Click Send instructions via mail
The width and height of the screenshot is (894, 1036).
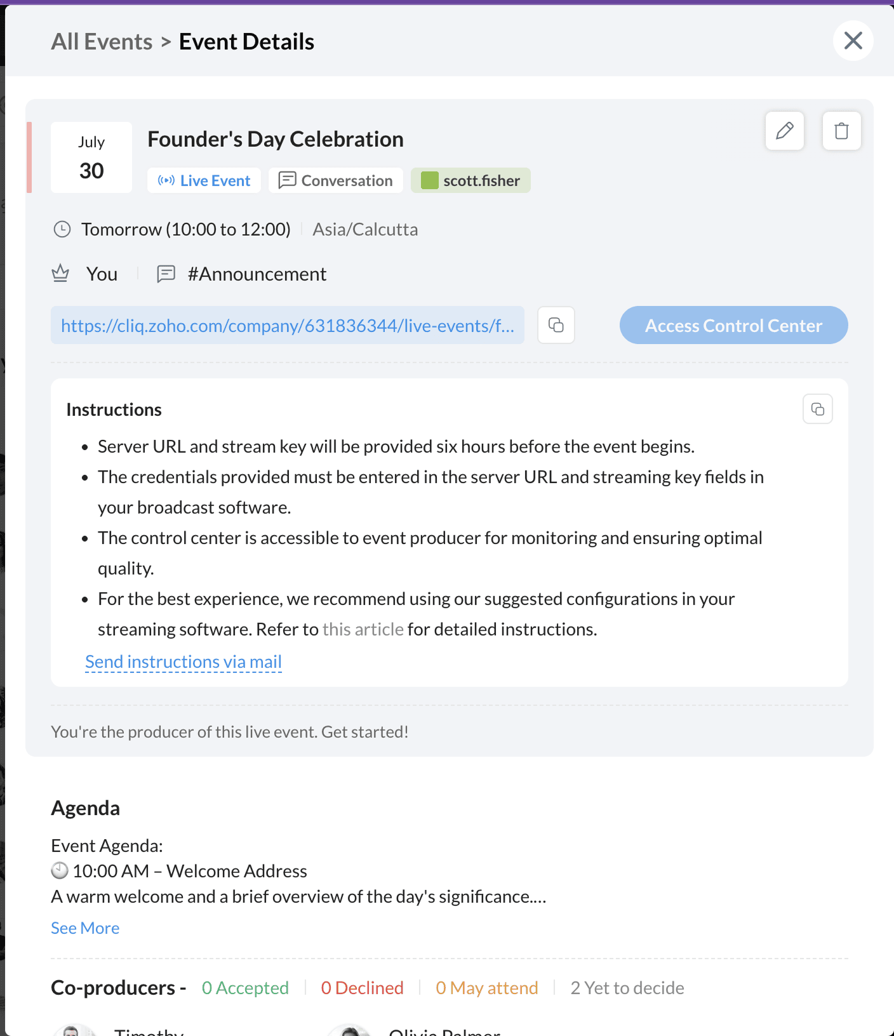click(x=183, y=662)
